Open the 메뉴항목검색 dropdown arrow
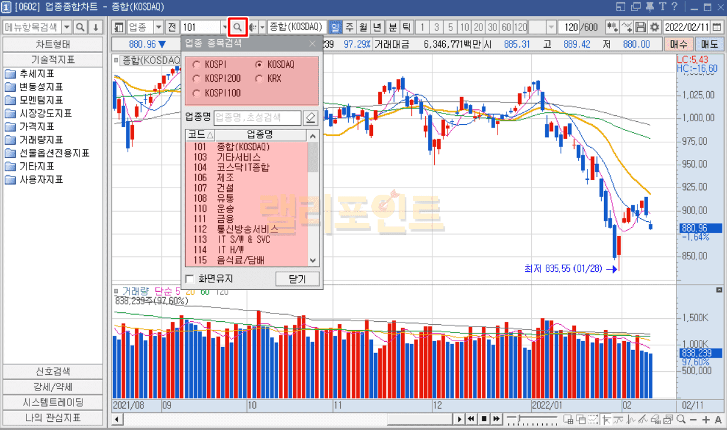Image resolution: width=727 pixels, height=430 pixels. point(66,27)
